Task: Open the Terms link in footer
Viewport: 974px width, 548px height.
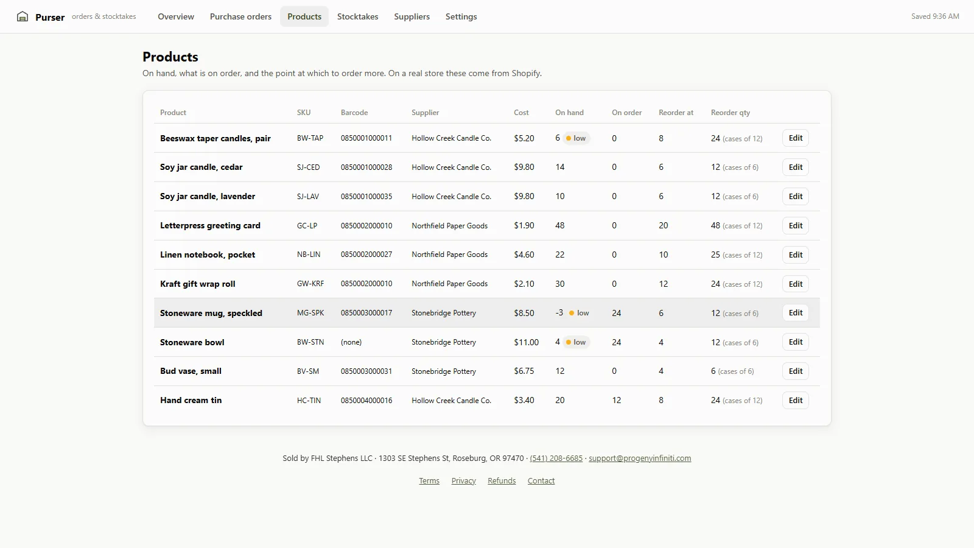Action: [x=429, y=481]
